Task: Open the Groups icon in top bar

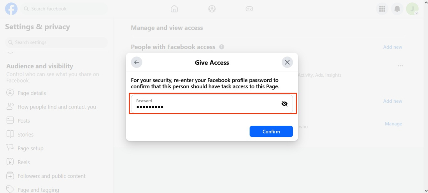Action: click(x=212, y=9)
